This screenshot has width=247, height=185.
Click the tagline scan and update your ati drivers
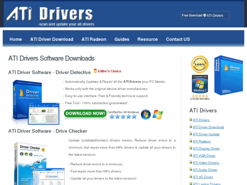click(x=66, y=24)
